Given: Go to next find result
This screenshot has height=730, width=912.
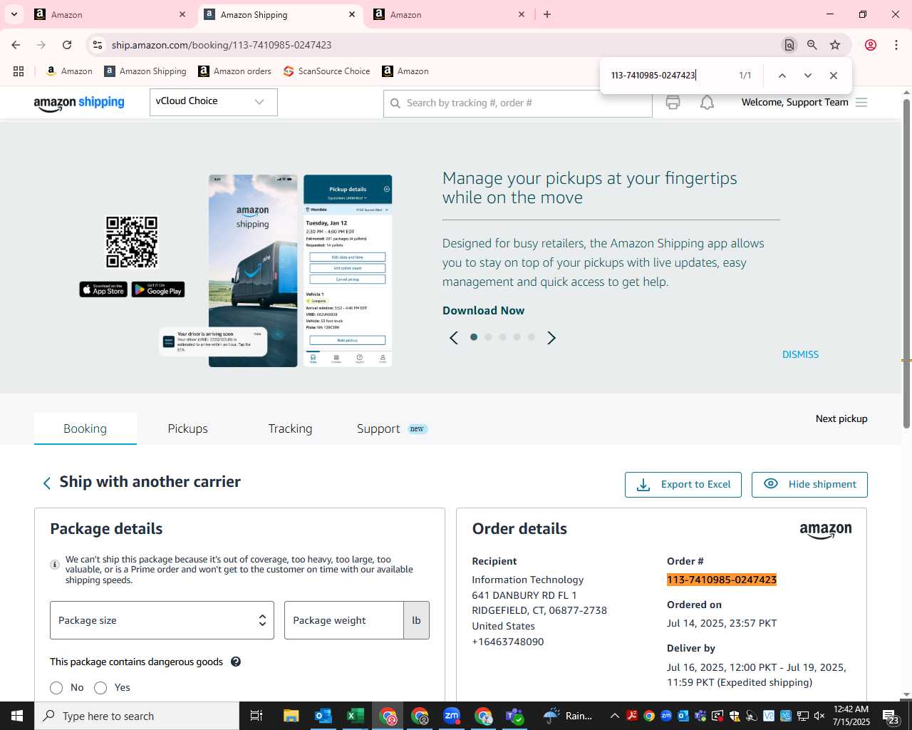Looking at the screenshot, I should [x=808, y=76].
